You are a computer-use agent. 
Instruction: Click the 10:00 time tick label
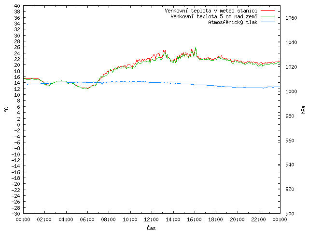pos(130,219)
